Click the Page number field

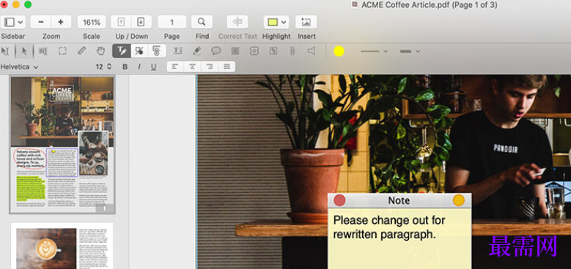click(x=172, y=22)
